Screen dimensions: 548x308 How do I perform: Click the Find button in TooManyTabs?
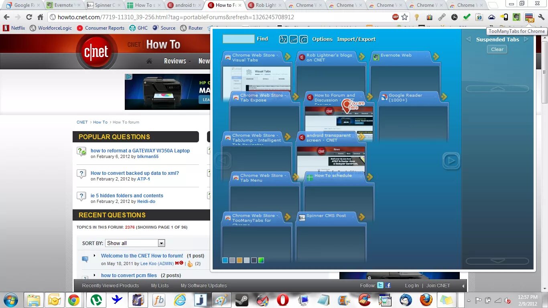262,39
